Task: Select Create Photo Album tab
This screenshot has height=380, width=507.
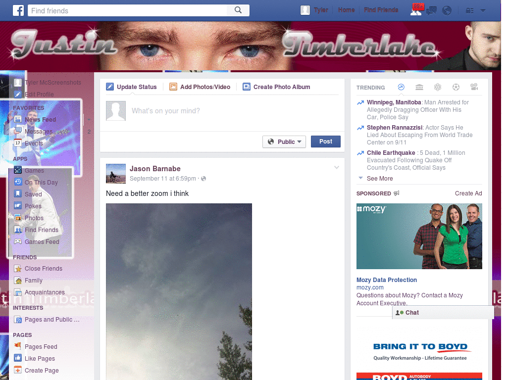Action: pos(276,87)
